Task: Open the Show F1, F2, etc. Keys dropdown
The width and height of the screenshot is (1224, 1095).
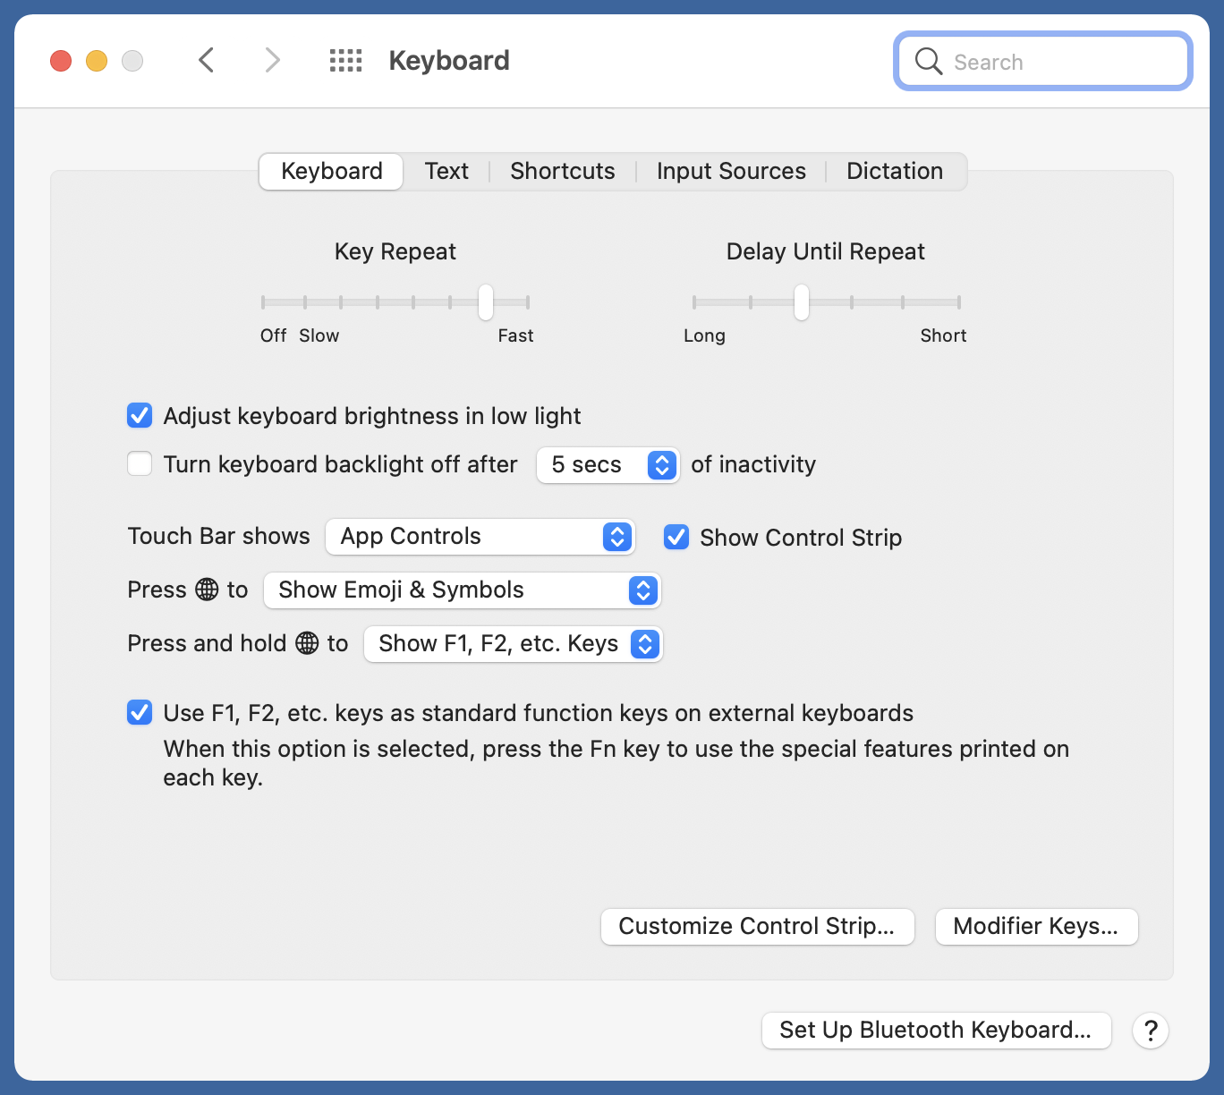Action: click(x=513, y=644)
